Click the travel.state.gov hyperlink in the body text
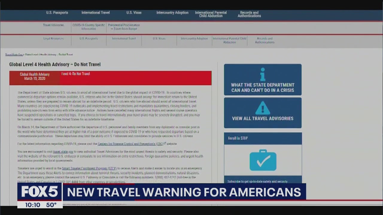 point(63,151)
